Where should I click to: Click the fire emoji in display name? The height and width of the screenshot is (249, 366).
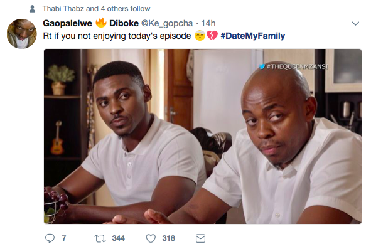(x=101, y=23)
